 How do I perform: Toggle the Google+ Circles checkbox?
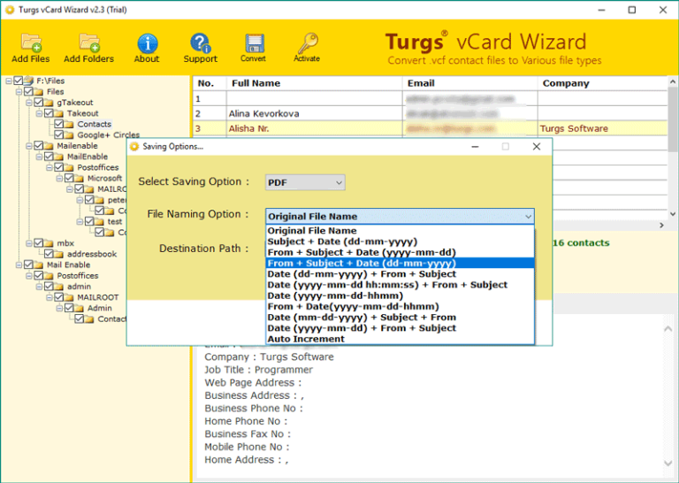pyautogui.click(x=59, y=134)
